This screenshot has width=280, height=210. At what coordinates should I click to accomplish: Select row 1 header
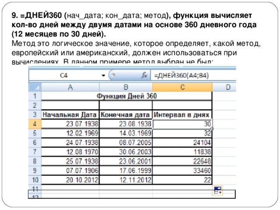tap(35, 96)
